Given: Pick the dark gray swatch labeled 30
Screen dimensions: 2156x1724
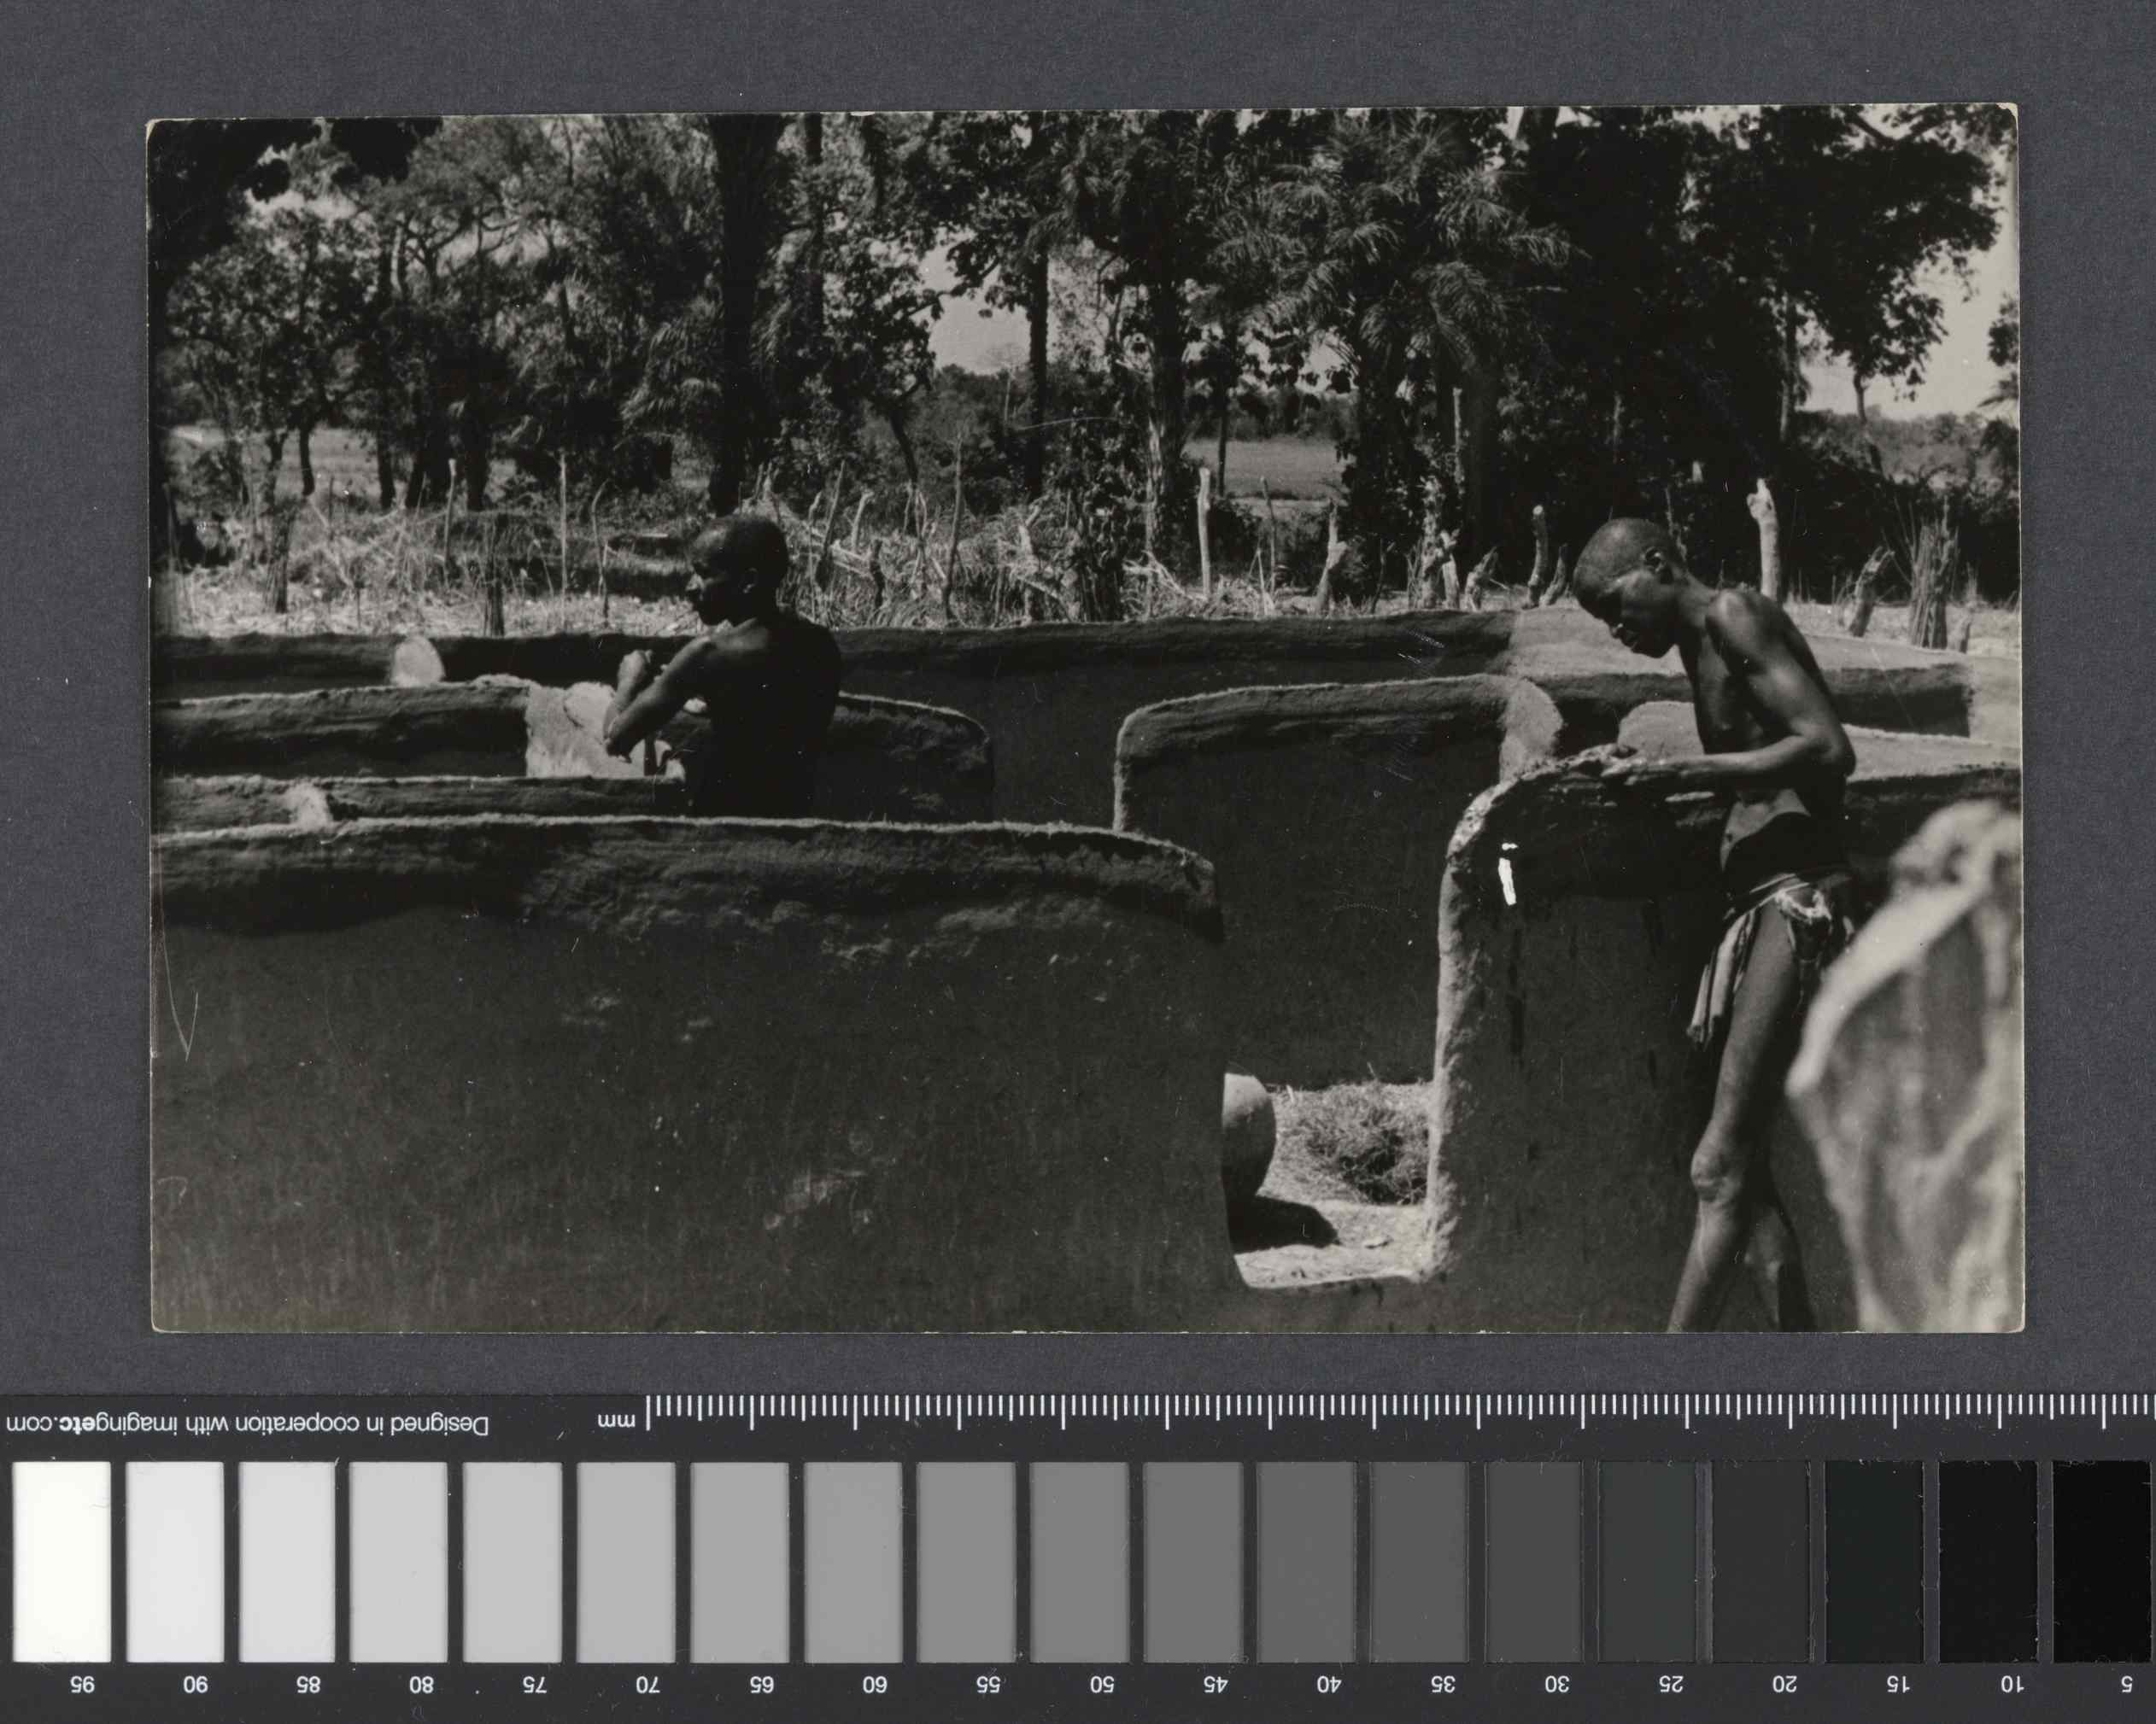Looking at the screenshot, I should click(1533, 1561).
